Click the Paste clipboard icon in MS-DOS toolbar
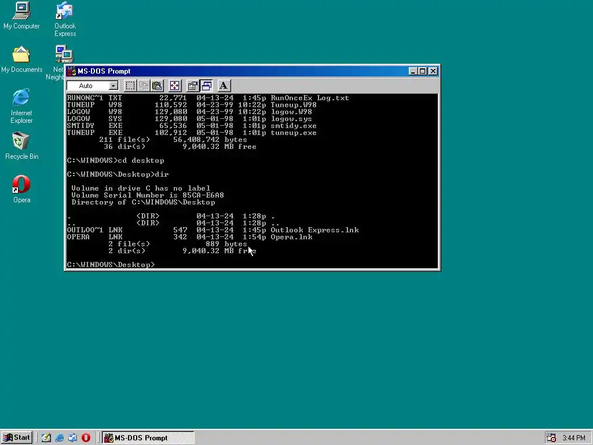Image resolution: width=593 pixels, height=445 pixels. [157, 86]
